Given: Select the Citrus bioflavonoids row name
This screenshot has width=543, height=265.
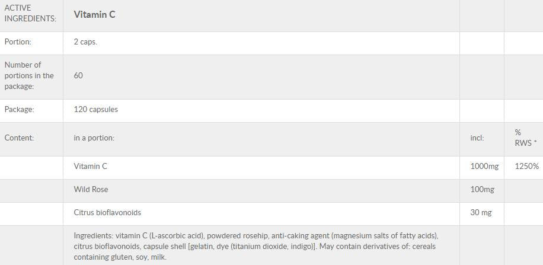Looking at the screenshot, I should click(107, 212).
